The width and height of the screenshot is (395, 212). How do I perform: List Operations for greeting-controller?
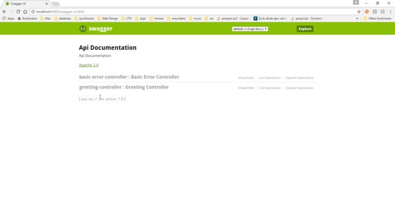coord(270,88)
